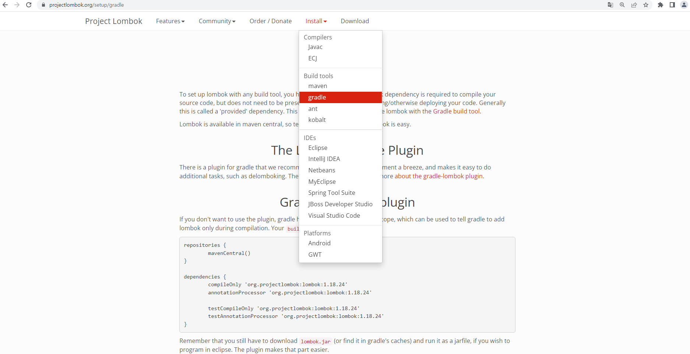Click the mavenCentral() code line
This screenshot has height=354, width=690.
(x=229, y=253)
